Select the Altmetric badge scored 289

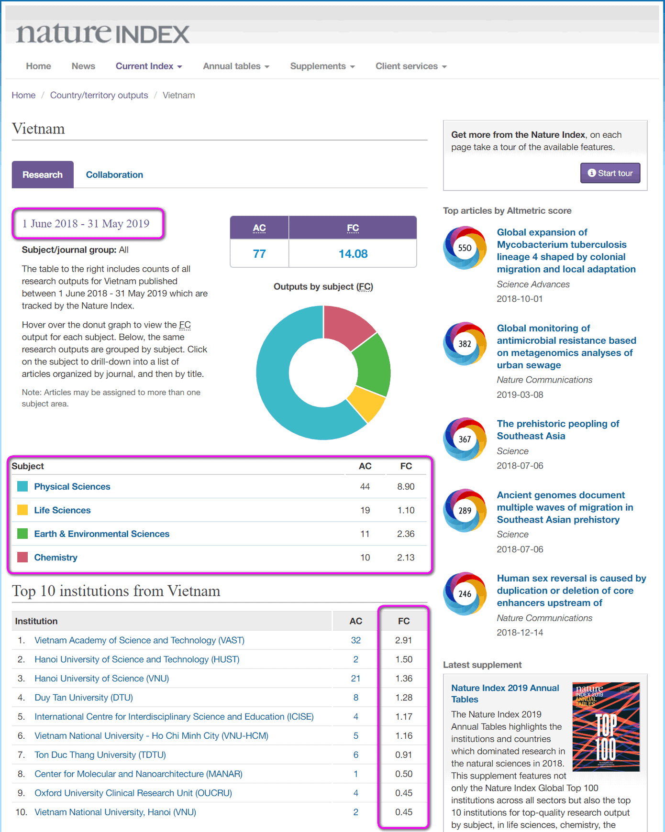465,511
